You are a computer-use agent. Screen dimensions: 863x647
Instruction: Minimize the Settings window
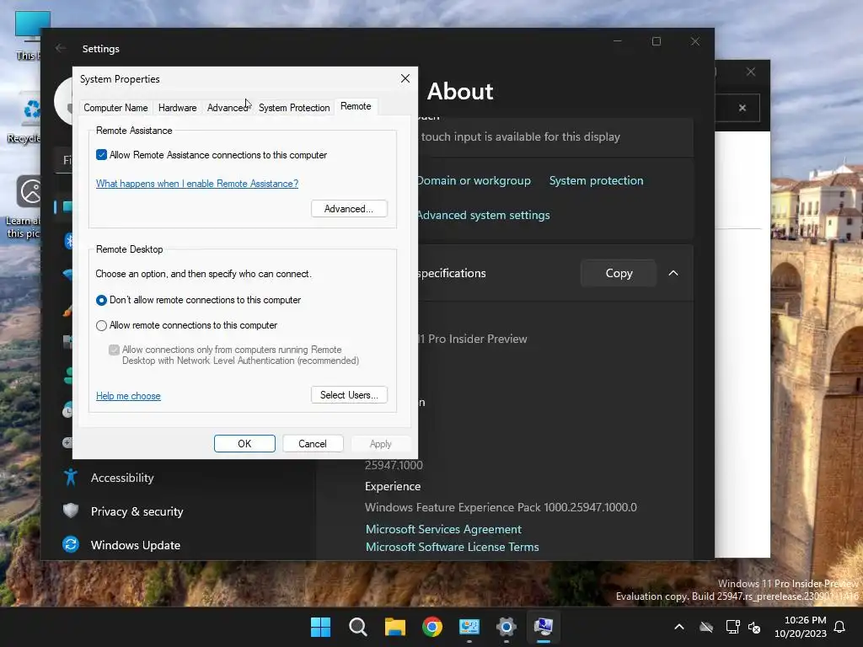tap(618, 41)
